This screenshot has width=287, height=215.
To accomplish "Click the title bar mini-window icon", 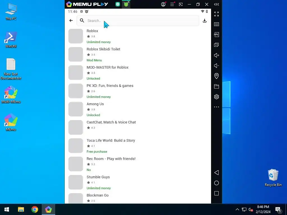I will tap(181, 4).
